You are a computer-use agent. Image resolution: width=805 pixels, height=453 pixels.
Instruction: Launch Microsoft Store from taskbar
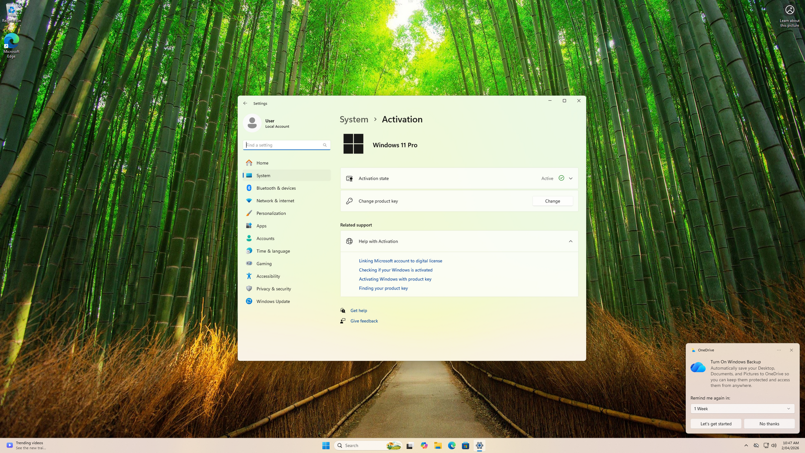[x=465, y=445]
